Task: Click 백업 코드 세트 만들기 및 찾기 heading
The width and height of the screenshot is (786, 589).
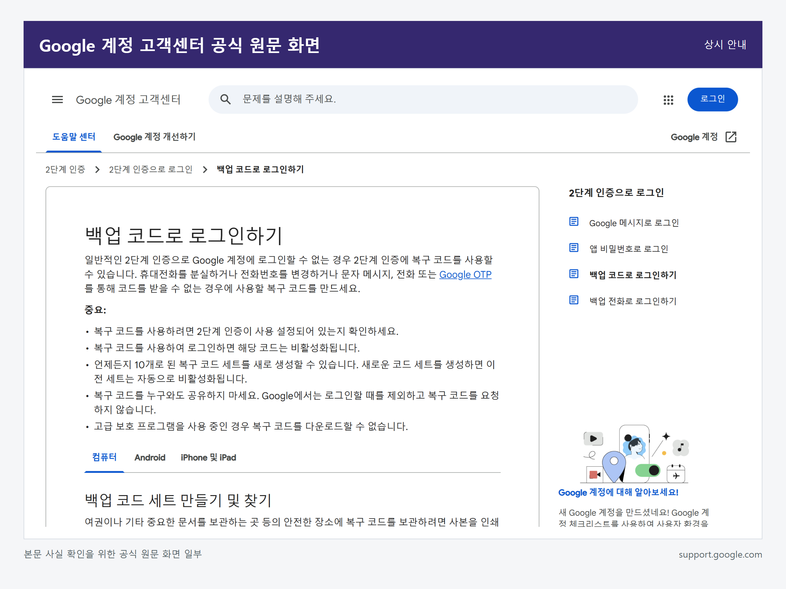Action: click(x=178, y=500)
